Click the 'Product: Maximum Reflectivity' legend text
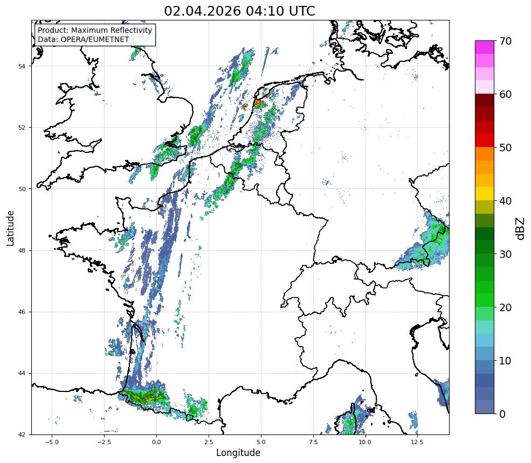Image resolution: width=531 pixels, height=463 pixels. (95, 30)
